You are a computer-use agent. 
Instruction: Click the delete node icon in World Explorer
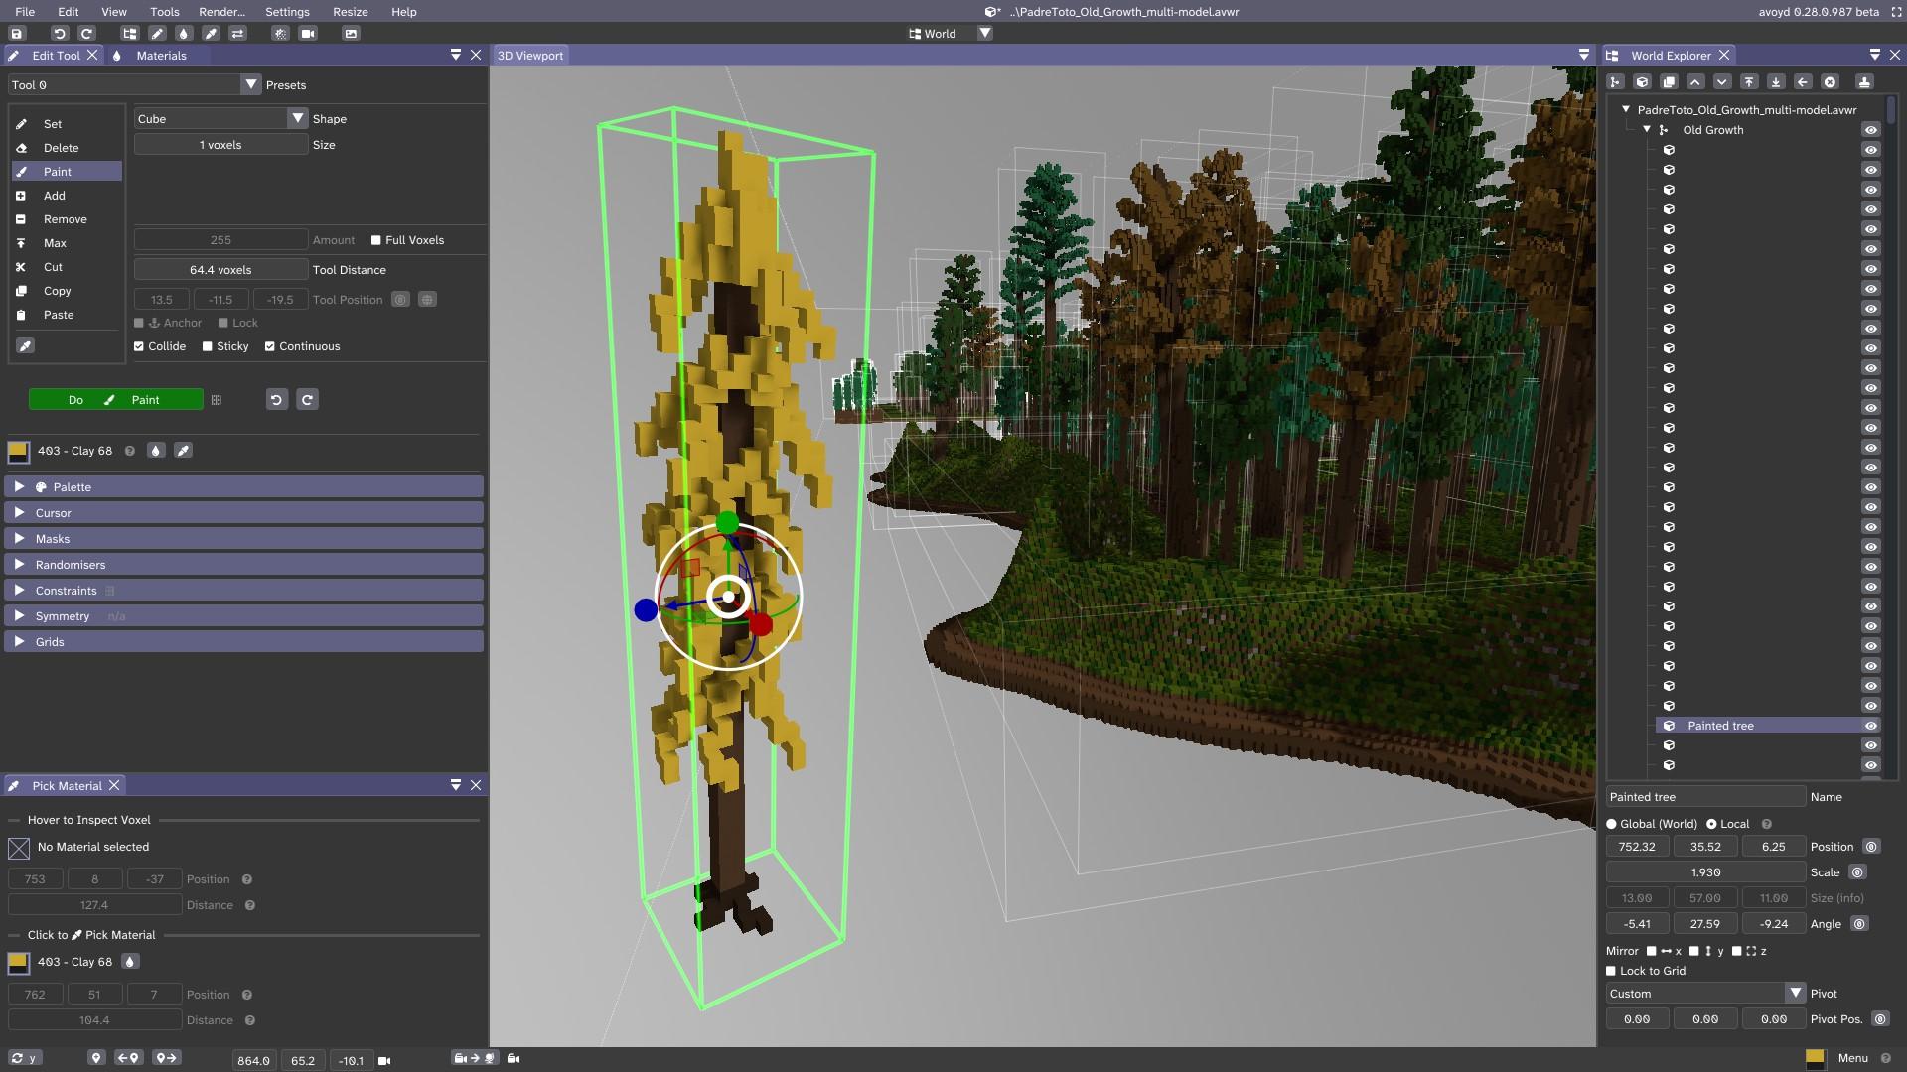pos(1830,82)
